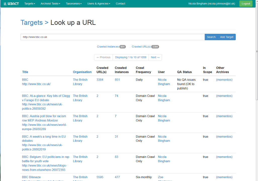Open Crawled Instances 851 link
The image size is (258, 181).
pos(111,47)
